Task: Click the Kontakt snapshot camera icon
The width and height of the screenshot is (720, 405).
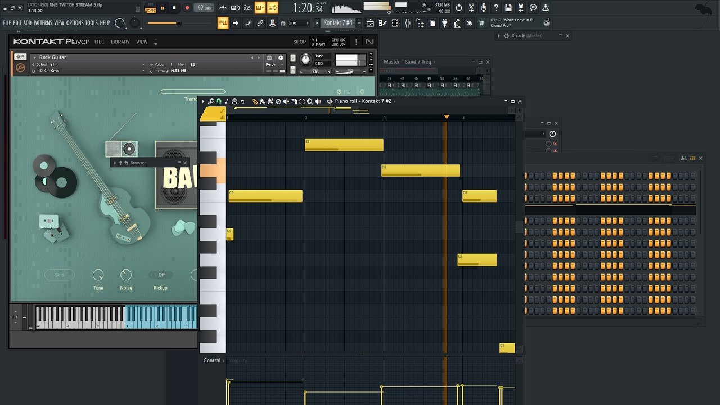Action: [269, 57]
